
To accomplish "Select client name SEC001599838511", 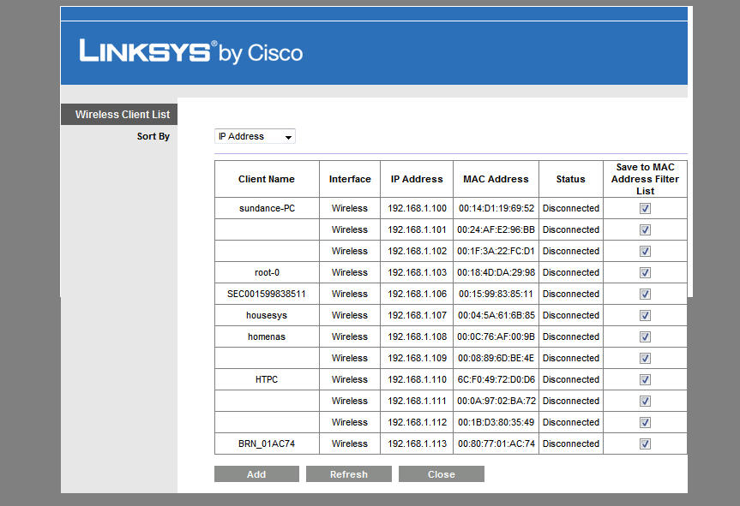I will tap(266, 294).
